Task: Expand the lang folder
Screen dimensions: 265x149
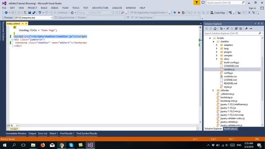Action: pyautogui.click(x=217, y=48)
